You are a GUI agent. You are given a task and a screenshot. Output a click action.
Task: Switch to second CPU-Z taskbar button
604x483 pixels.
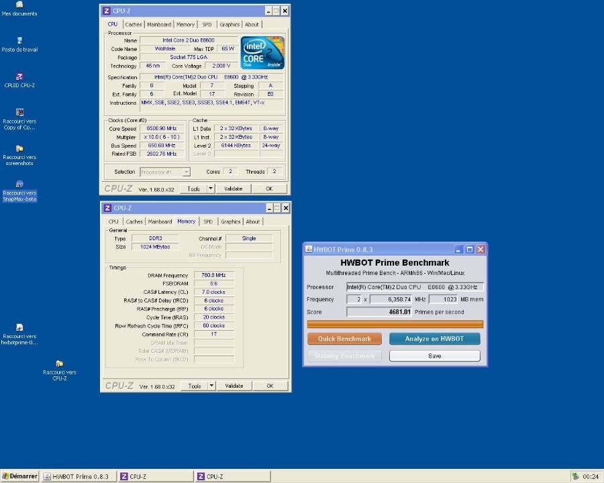pos(233,476)
